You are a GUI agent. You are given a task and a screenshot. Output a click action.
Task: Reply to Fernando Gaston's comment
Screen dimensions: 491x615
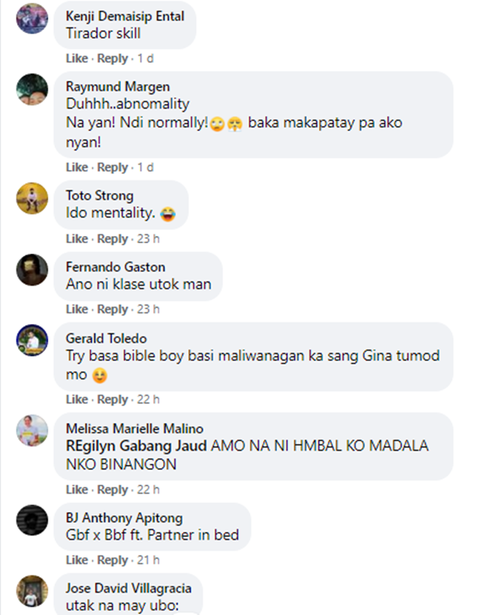tap(113, 309)
